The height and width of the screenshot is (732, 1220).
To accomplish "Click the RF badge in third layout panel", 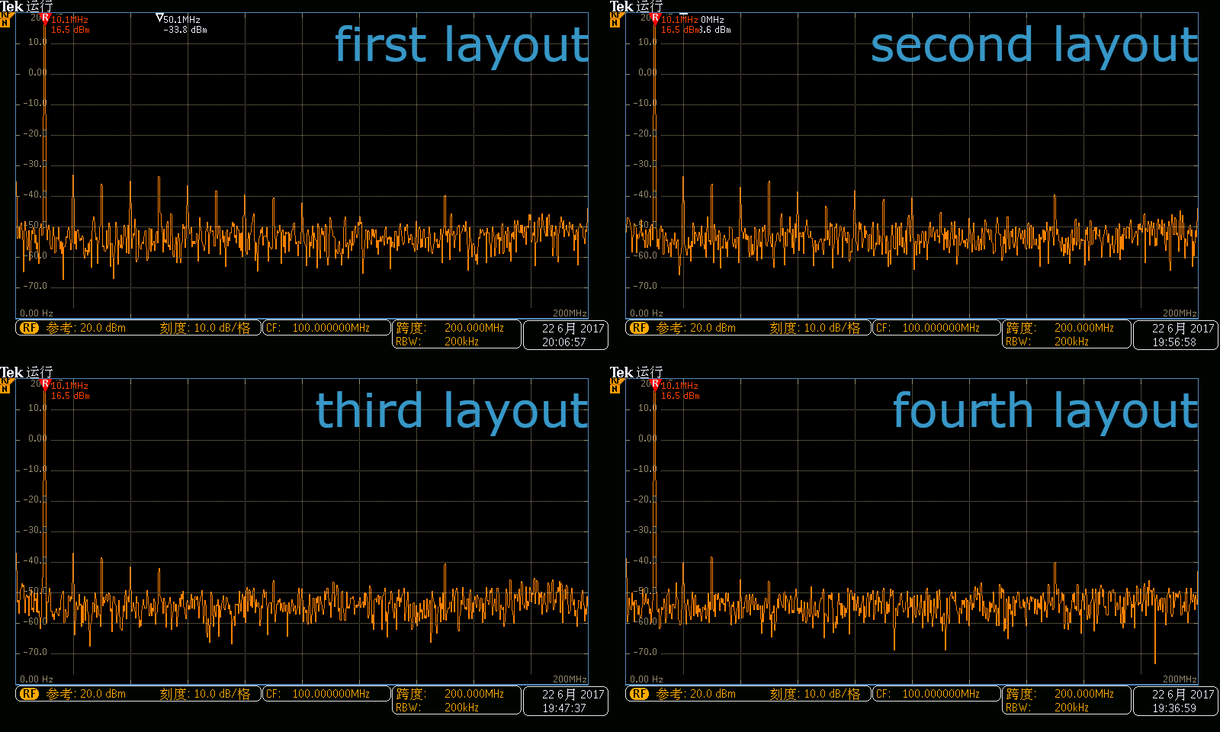I will [x=29, y=694].
